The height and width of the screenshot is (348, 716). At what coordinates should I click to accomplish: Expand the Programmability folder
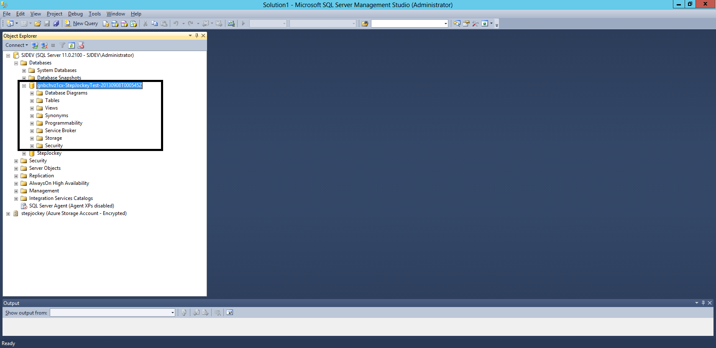click(x=32, y=123)
